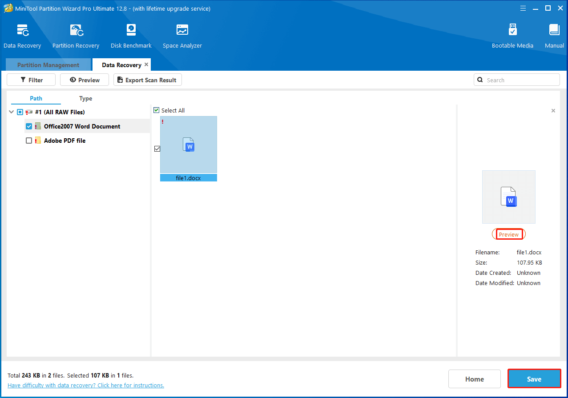
Task: Open the Manual
Action: pos(554,36)
